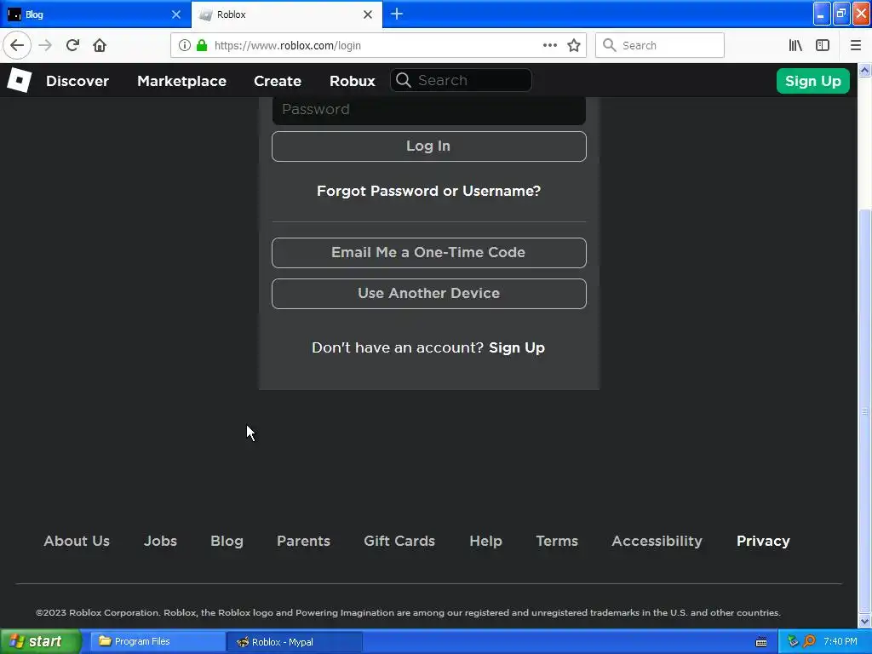Open Help footer link
The image size is (872, 654).
coord(485,541)
